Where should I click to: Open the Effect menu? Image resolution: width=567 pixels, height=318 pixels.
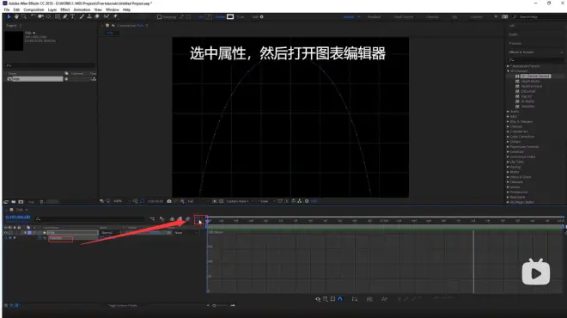(65, 9)
